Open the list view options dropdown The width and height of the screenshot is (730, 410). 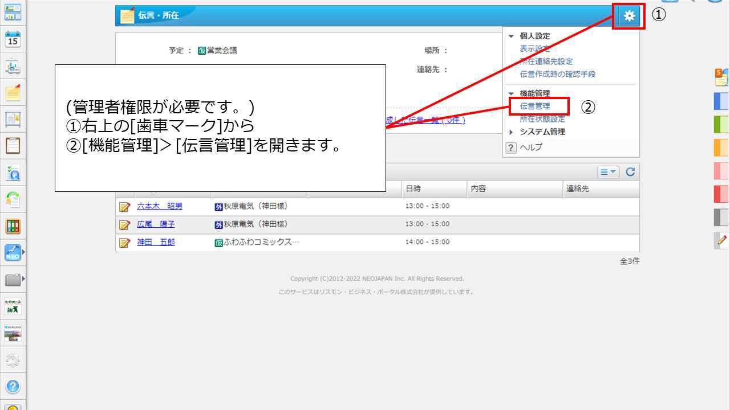point(609,172)
